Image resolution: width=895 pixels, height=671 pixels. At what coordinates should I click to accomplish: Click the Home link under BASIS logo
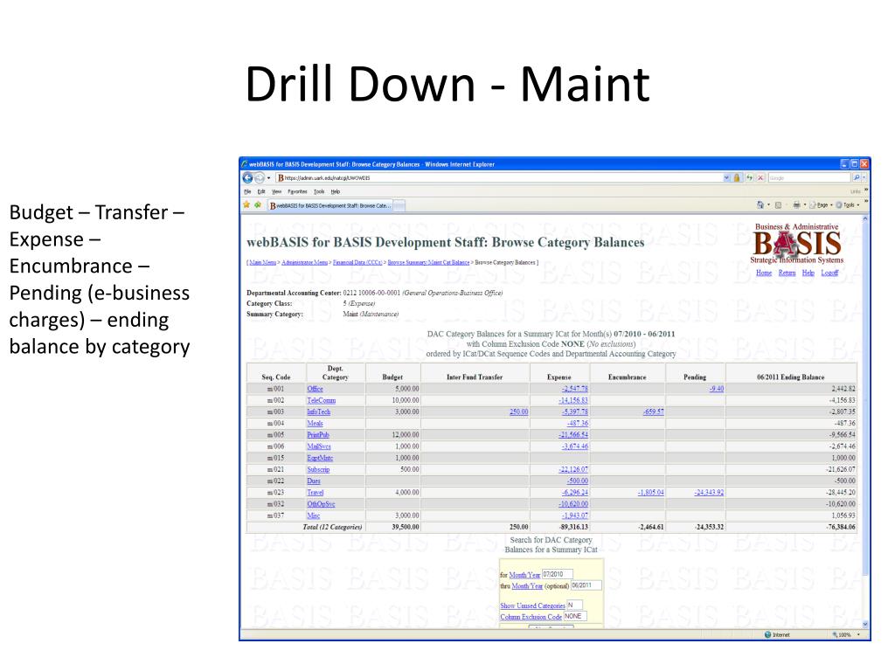click(764, 273)
